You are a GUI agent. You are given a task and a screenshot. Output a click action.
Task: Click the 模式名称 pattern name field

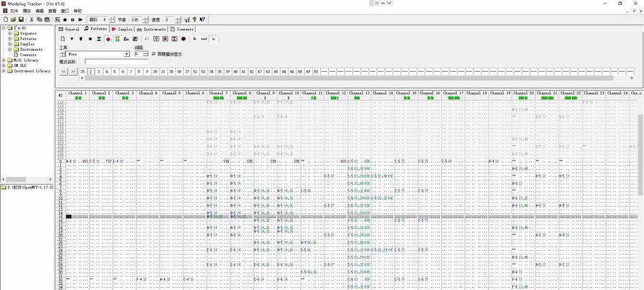(117, 62)
